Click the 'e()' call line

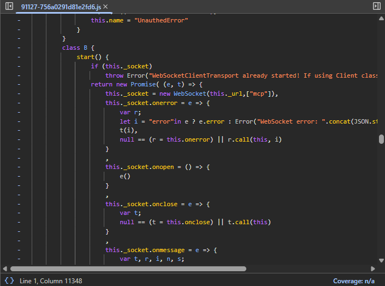point(125,176)
